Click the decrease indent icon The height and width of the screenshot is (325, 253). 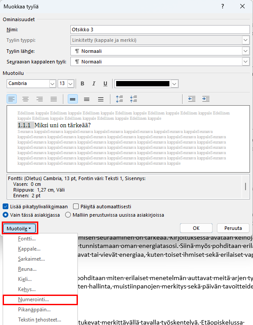192,99
